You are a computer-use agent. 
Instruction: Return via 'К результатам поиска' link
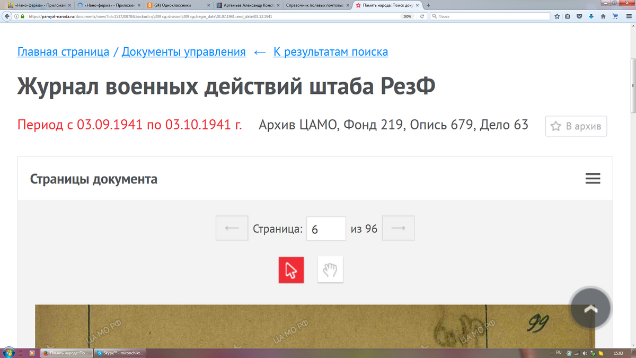330,52
